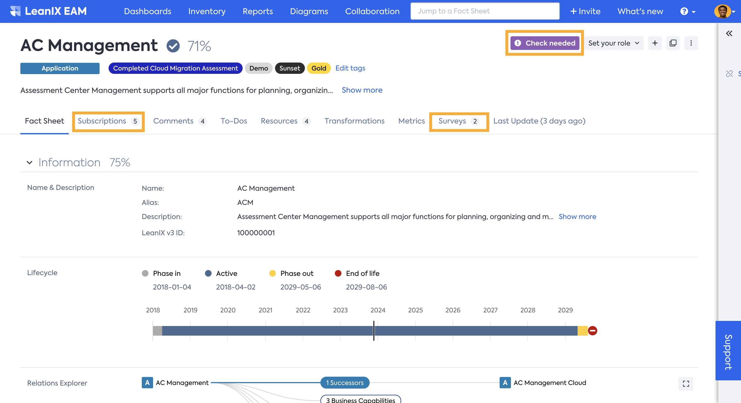The image size is (741, 403).
Task: Click the Jump to a Fact Sheet search field
Action: (x=484, y=11)
